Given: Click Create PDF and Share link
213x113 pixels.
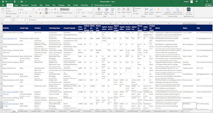Looking at the screenshot, I should tap(167, 11).
